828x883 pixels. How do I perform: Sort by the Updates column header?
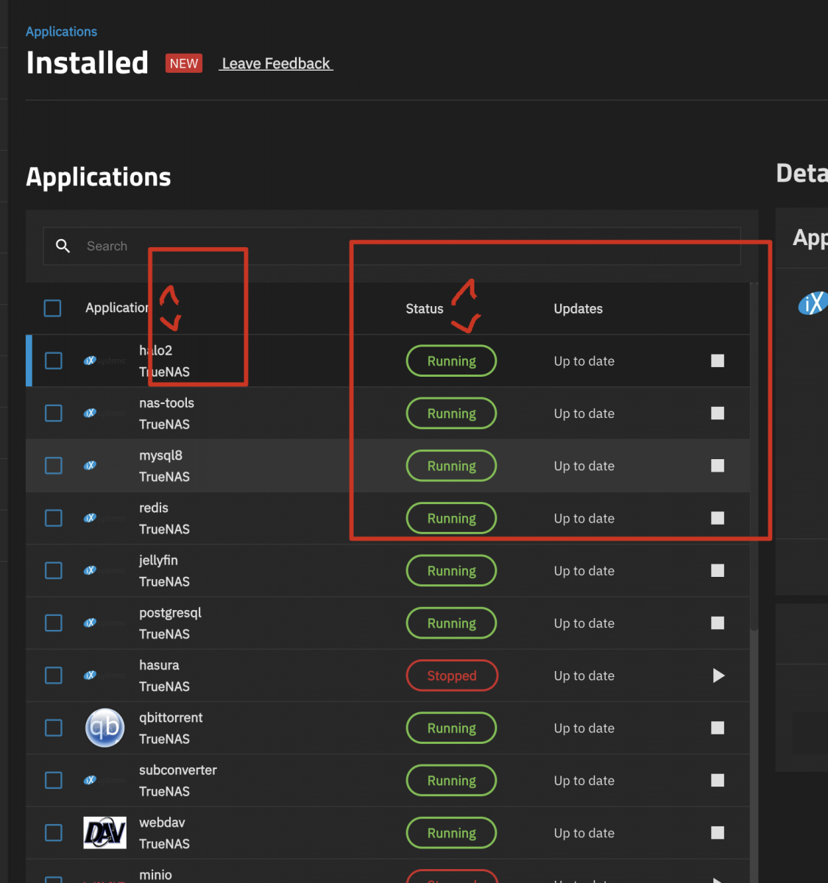(x=578, y=309)
